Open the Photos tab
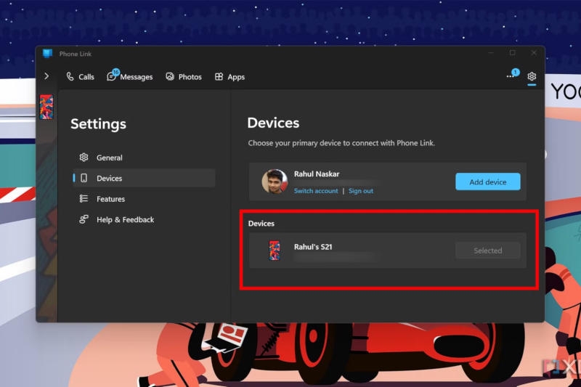The image size is (581, 387). tap(183, 77)
